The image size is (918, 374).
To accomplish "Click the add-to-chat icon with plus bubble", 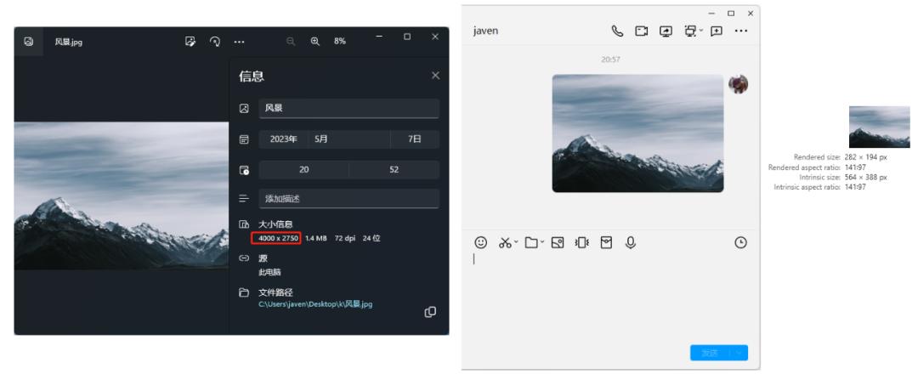I will click(x=716, y=31).
